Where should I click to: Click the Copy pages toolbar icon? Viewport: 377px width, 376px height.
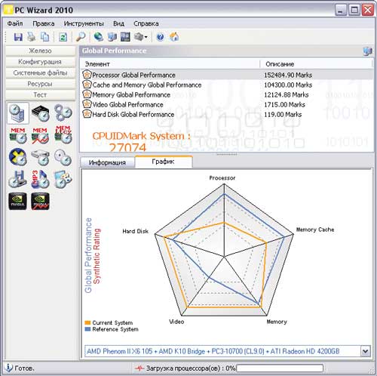(45, 37)
